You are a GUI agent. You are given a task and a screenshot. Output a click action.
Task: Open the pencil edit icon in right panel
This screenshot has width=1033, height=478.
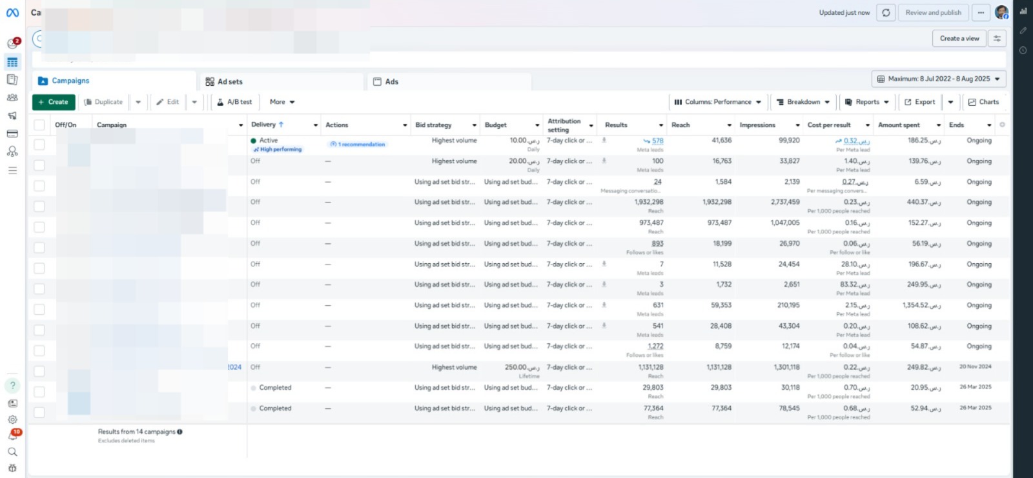coord(1023,30)
